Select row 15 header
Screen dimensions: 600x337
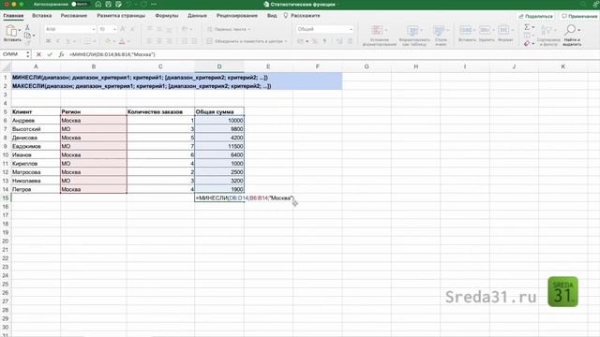click(6, 198)
